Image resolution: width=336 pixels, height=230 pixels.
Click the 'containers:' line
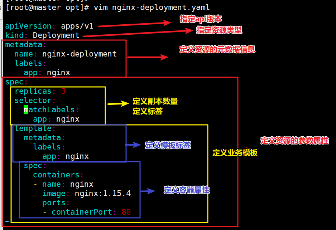click(58, 175)
